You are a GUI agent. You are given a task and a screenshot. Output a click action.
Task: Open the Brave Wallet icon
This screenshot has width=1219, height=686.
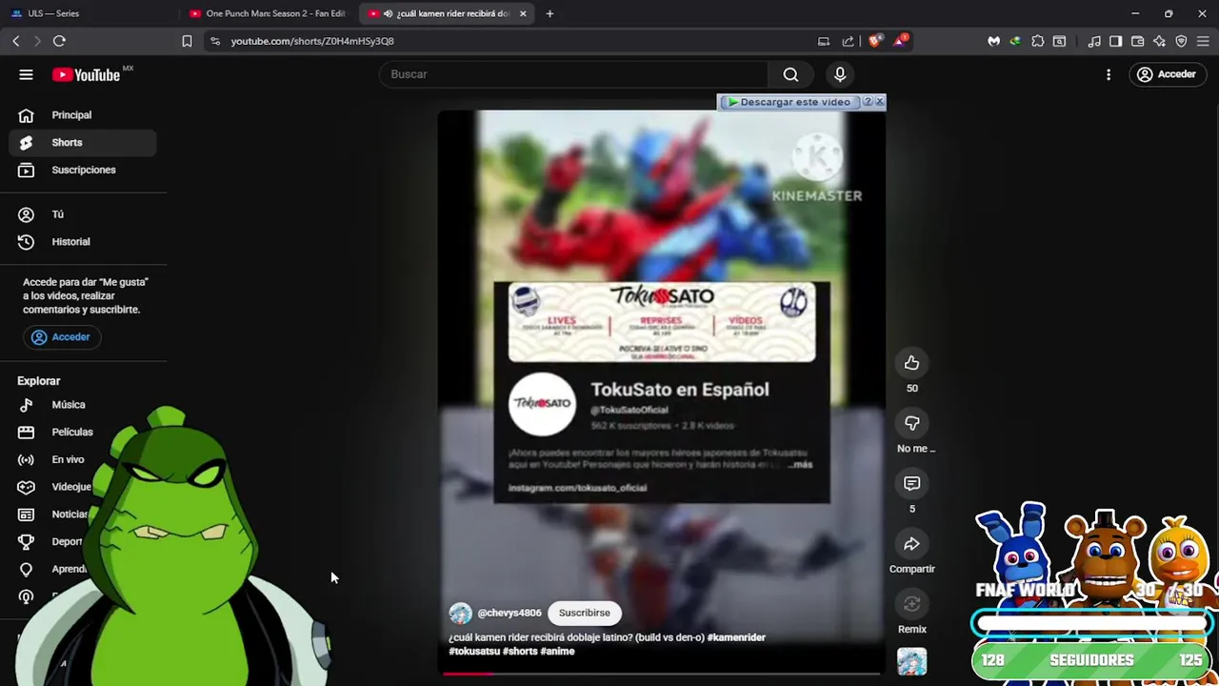point(1137,41)
